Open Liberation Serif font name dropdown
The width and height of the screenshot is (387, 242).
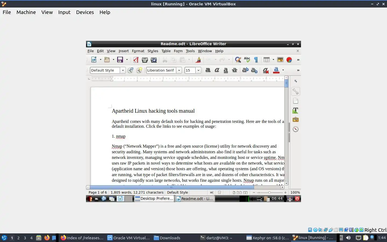pos(179,70)
